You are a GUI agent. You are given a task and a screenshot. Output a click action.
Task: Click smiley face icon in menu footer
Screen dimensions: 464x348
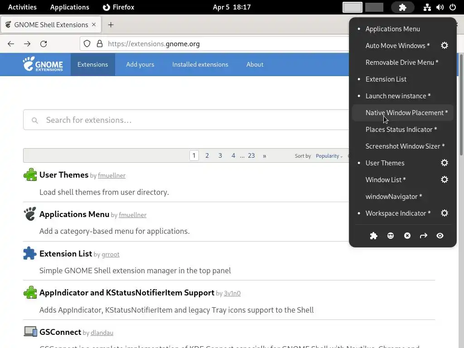click(x=390, y=236)
